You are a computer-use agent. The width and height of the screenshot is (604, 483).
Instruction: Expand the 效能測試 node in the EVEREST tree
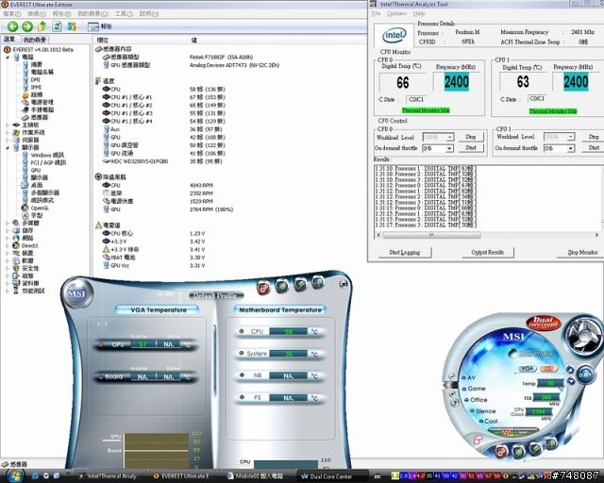8,291
